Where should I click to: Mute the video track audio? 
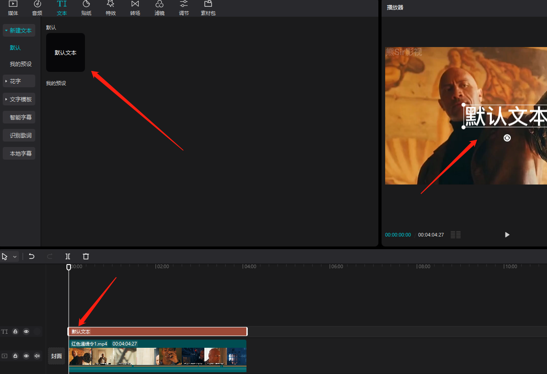click(x=37, y=356)
